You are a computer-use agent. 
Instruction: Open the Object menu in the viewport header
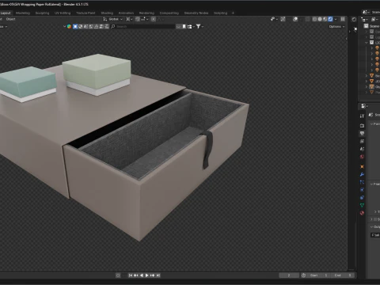pos(11,19)
